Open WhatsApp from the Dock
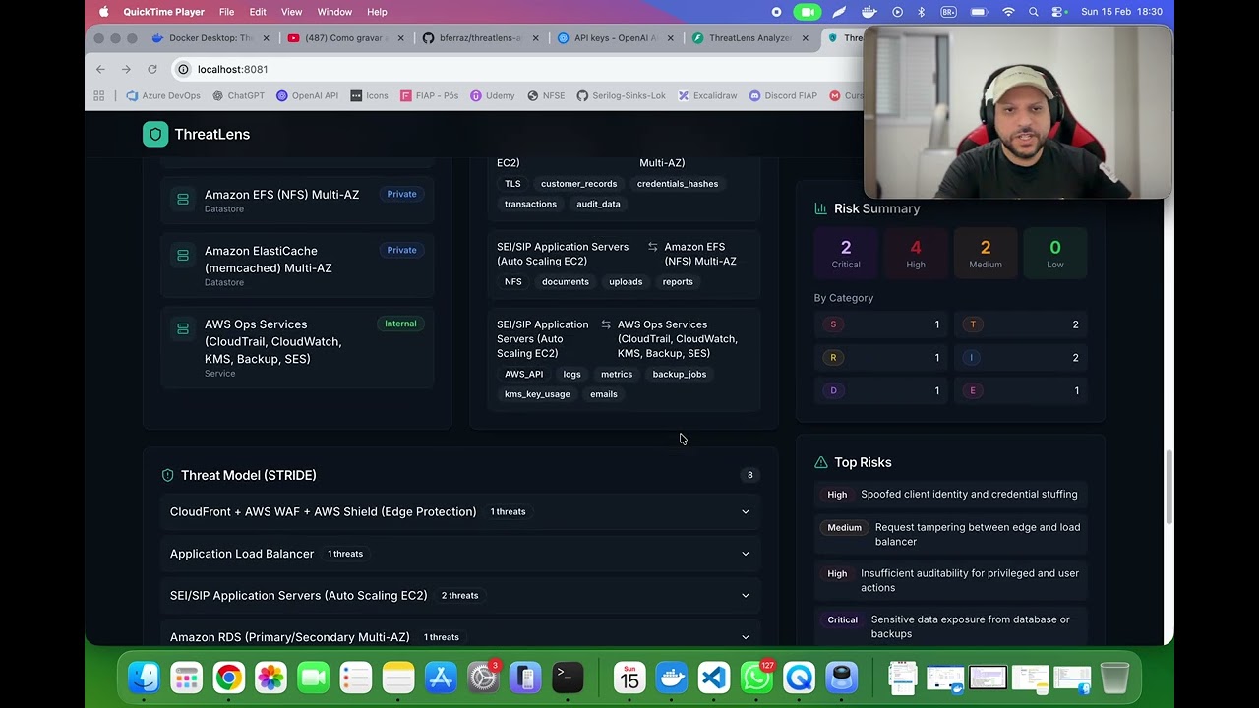The height and width of the screenshot is (708, 1259). (x=757, y=678)
